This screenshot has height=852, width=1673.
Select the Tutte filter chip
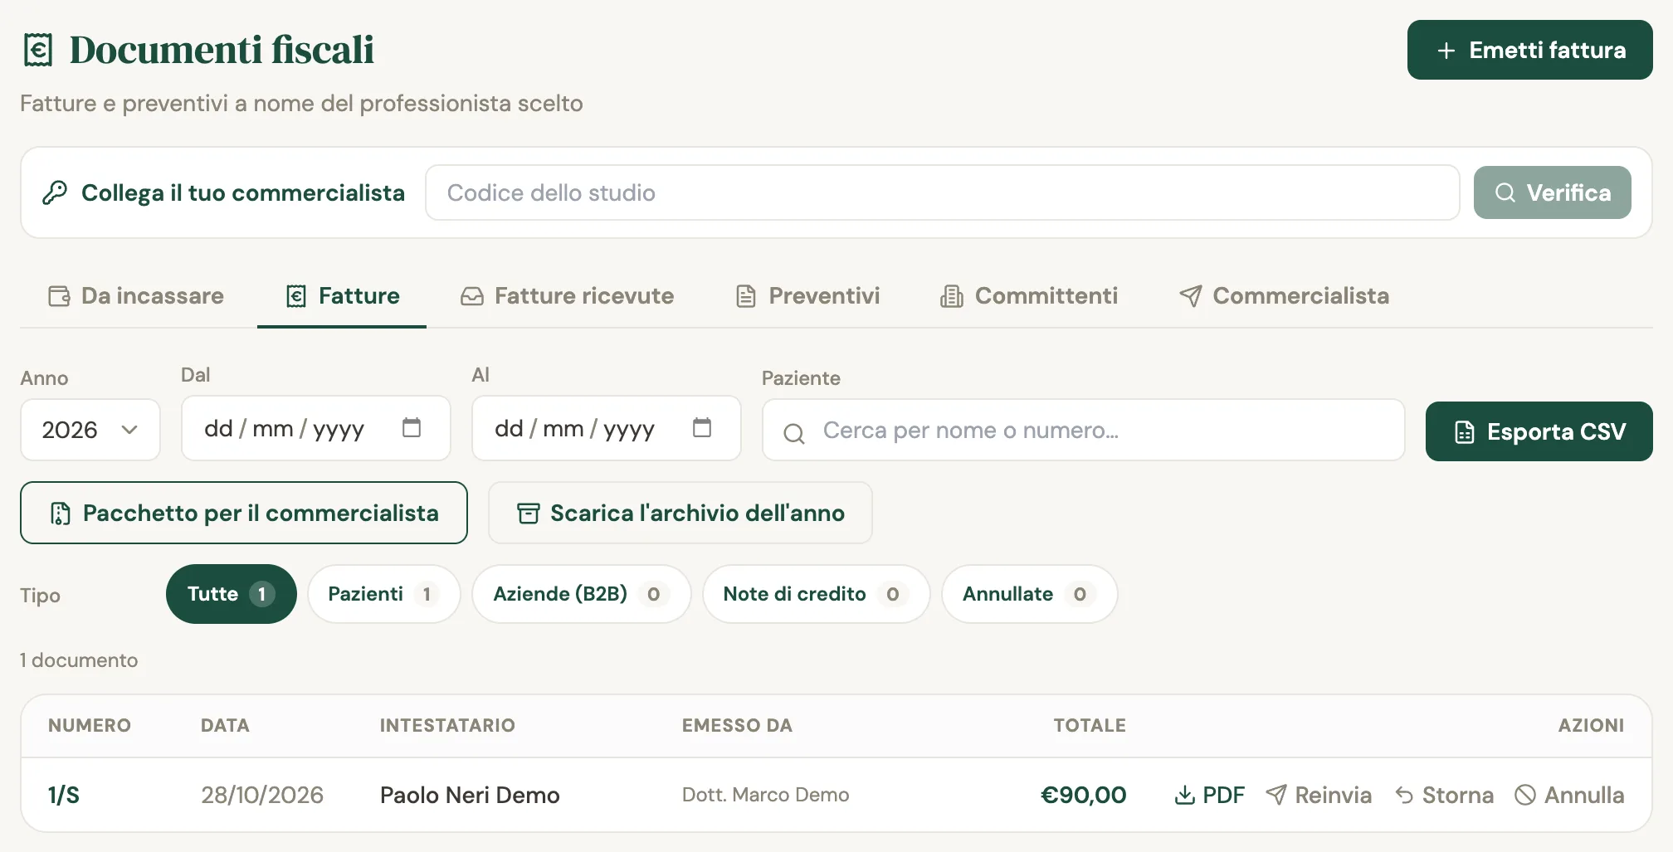pyautogui.click(x=231, y=594)
